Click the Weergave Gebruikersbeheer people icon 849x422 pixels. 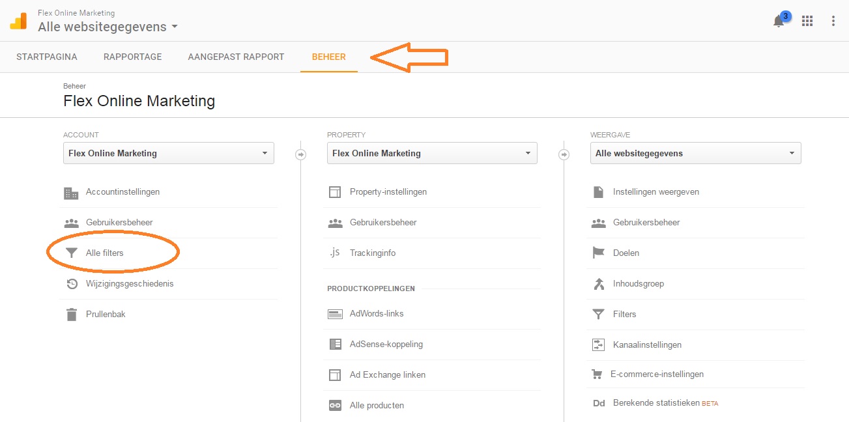click(x=598, y=223)
